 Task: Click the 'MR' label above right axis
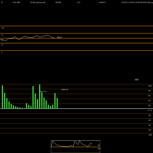(x=136, y=80)
